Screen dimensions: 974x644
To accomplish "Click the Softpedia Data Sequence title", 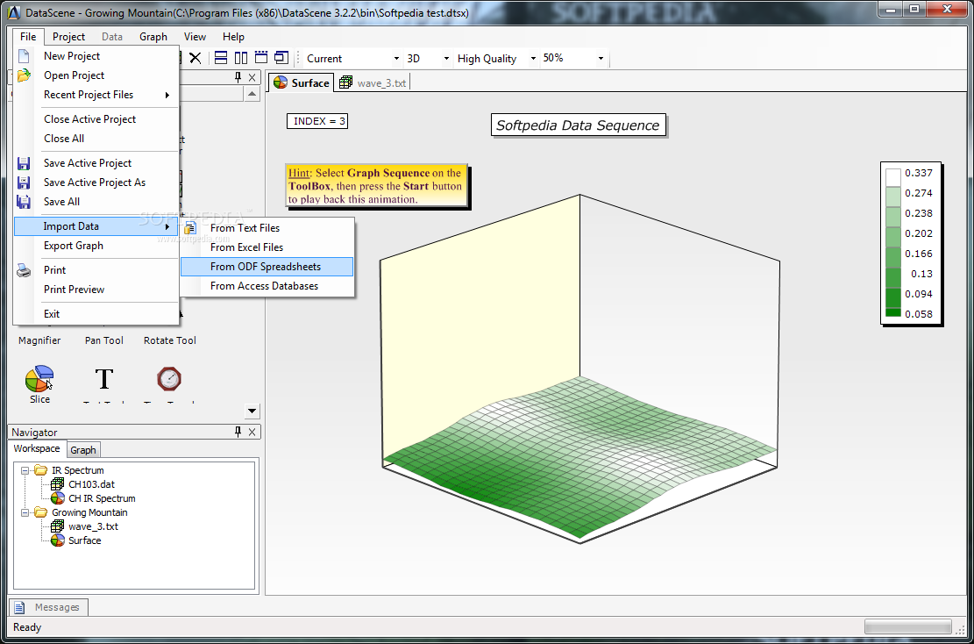I will (578, 125).
